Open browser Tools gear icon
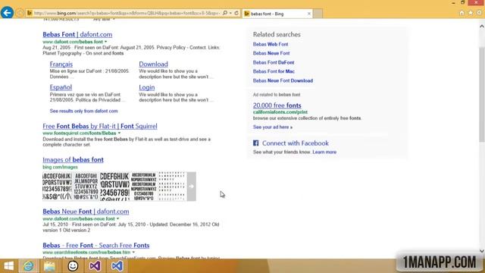 point(480,13)
